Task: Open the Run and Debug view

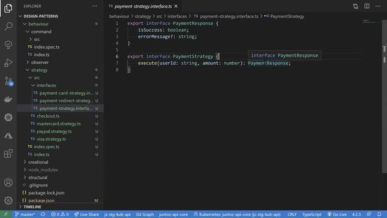Action: [8, 62]
